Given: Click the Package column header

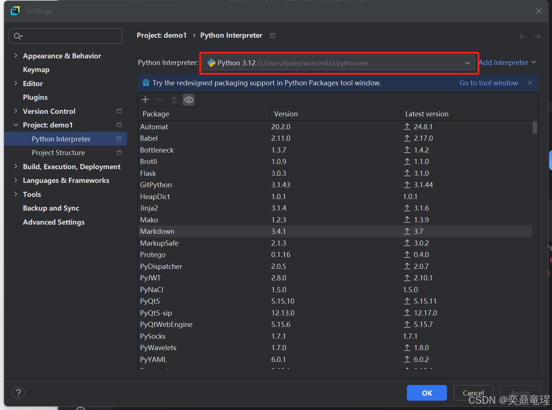Looking at the screenshot, I should tap(204, 114).
